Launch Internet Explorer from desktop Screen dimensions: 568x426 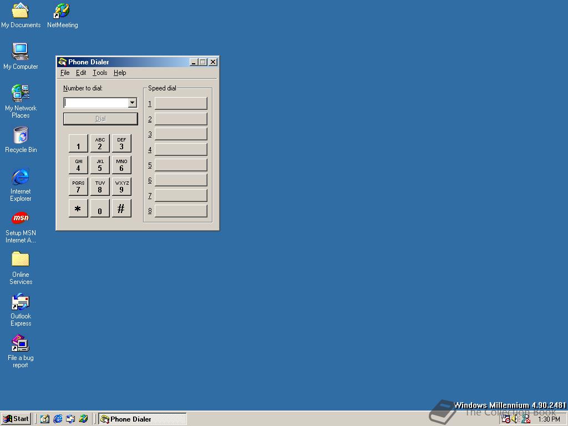pos(21,185)
